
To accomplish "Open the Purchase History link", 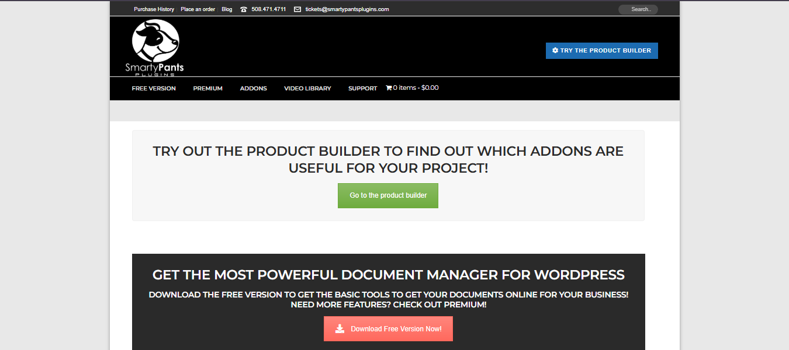I will 154,9.
